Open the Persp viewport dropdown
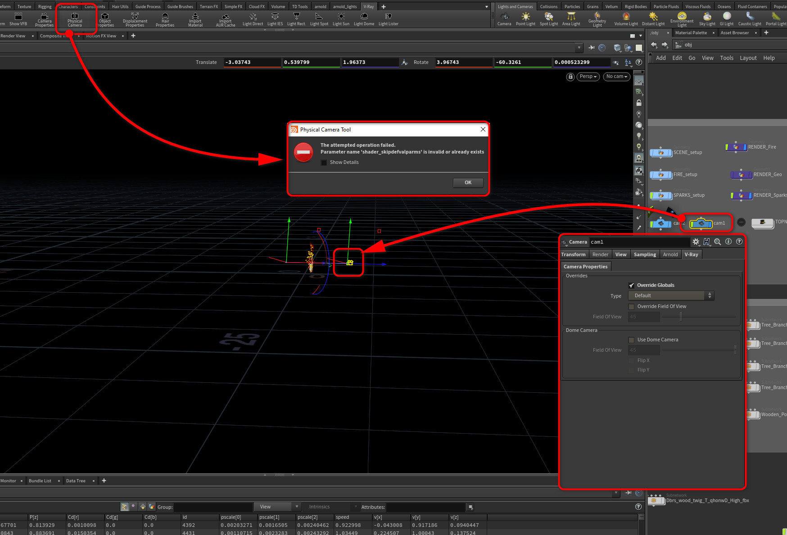Image resolution: width=787 pixels, height=535 pixels. coord(588,77)
